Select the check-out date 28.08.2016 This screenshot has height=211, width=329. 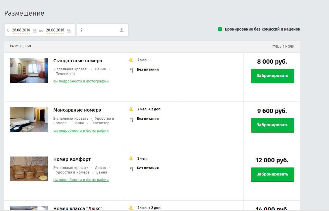(55, 30)
